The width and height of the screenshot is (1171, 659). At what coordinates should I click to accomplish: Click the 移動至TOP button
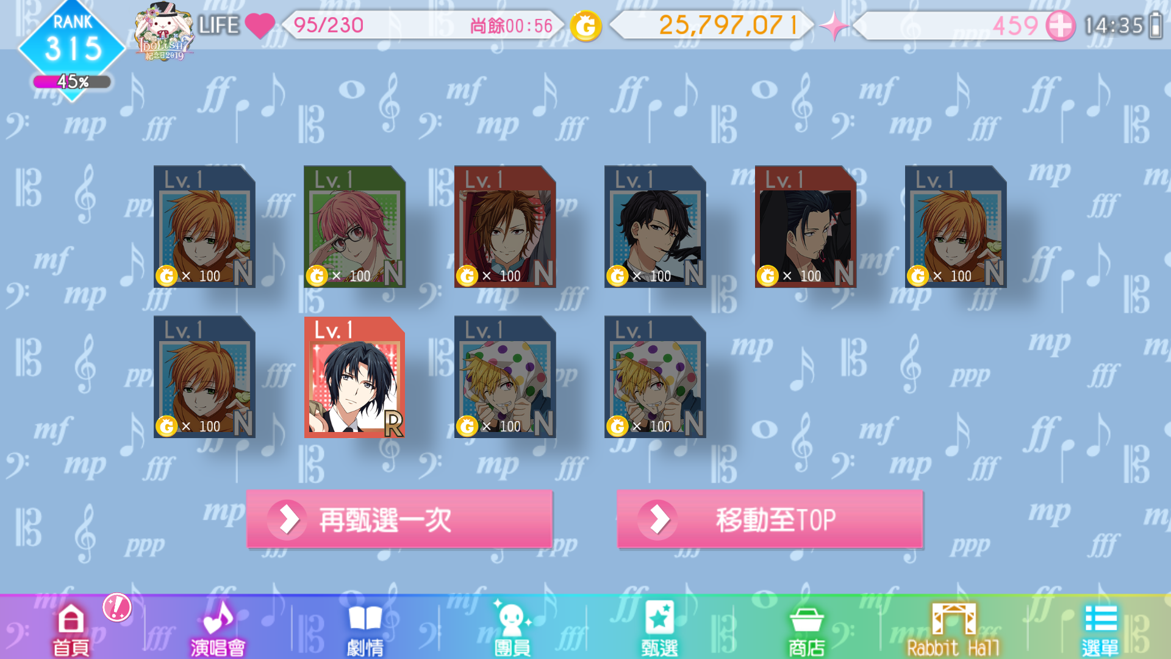770,519
